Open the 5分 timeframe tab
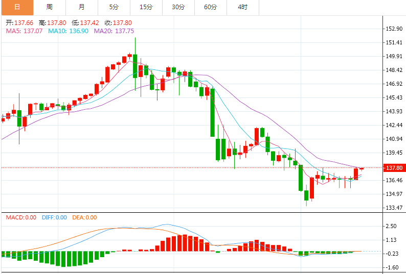 (x=114, y=7)
